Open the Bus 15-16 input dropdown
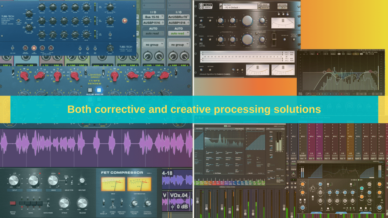388x218 pixels. pyautogui.click(x=153, y=17)
